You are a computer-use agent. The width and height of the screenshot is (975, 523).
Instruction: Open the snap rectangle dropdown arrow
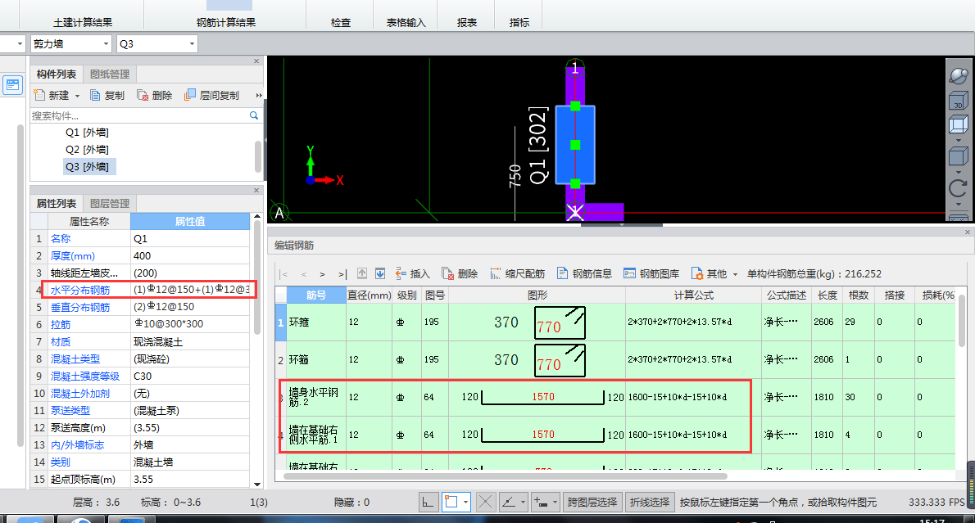coord(465,502)
